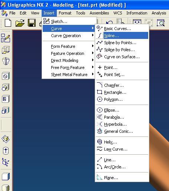Image resolution: width=169 pixels, height=191 pixels.
Task: Click the Sketch tool in left toolbar
Action: (6, 38)
